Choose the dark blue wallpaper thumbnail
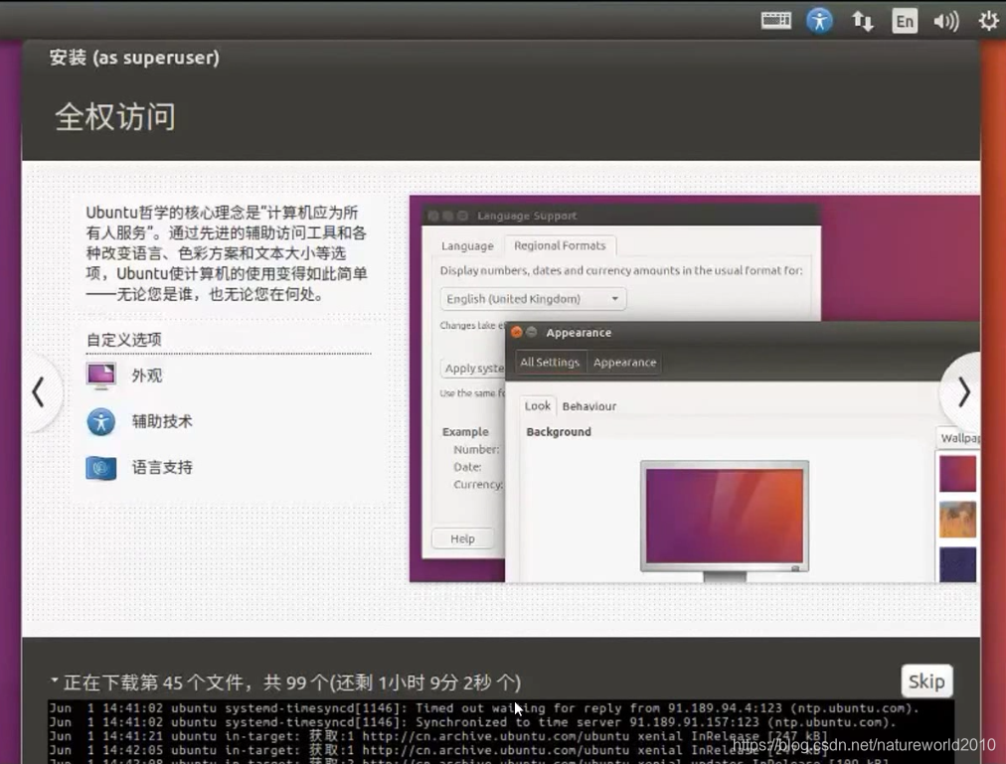This screenshot has height=764, width=1006. pos(957,564)
